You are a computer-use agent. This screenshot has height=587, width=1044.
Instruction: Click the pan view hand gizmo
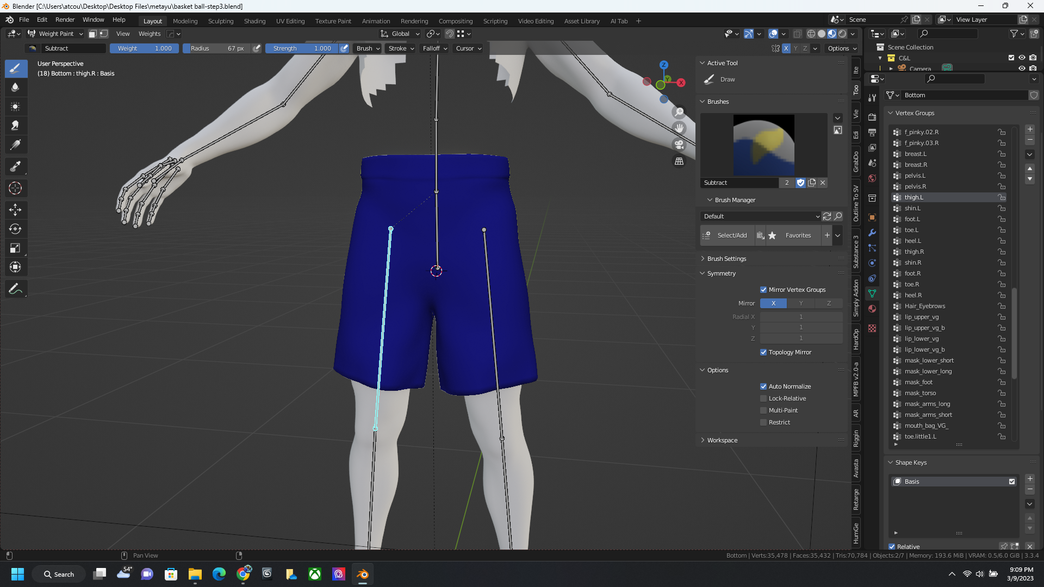point(679,128)
